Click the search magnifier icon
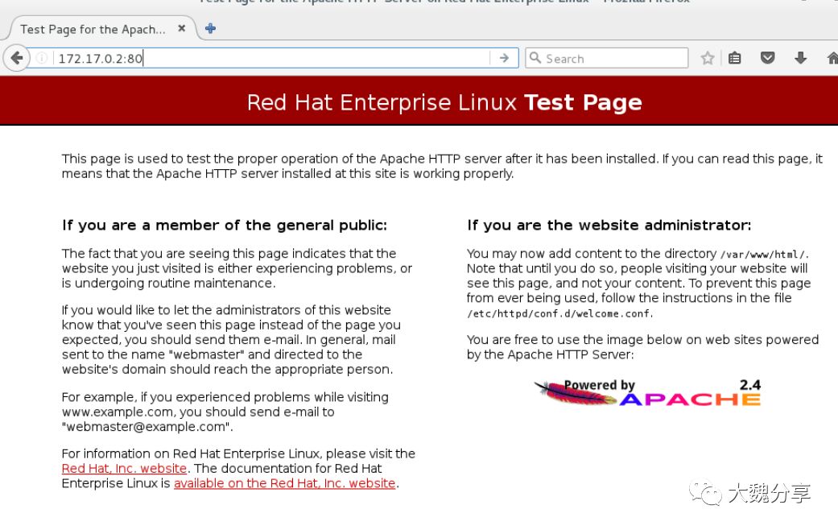Screen dimensions: 838x530 [x=535, y=58]
